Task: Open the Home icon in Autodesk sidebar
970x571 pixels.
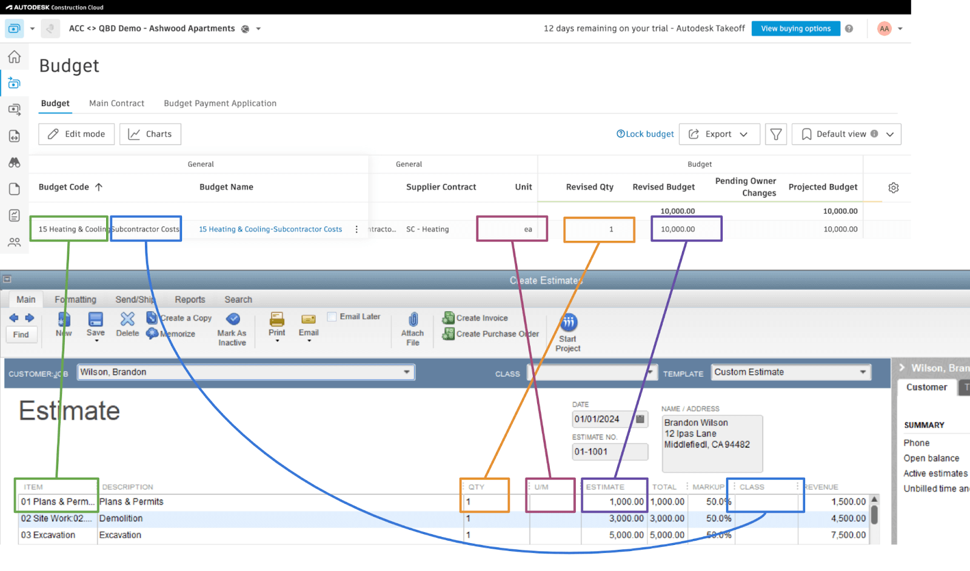Action: [x=15, y=57]
